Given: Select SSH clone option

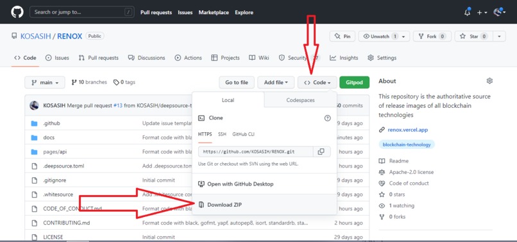Looking at the screenshot, I should click(222, 134).
